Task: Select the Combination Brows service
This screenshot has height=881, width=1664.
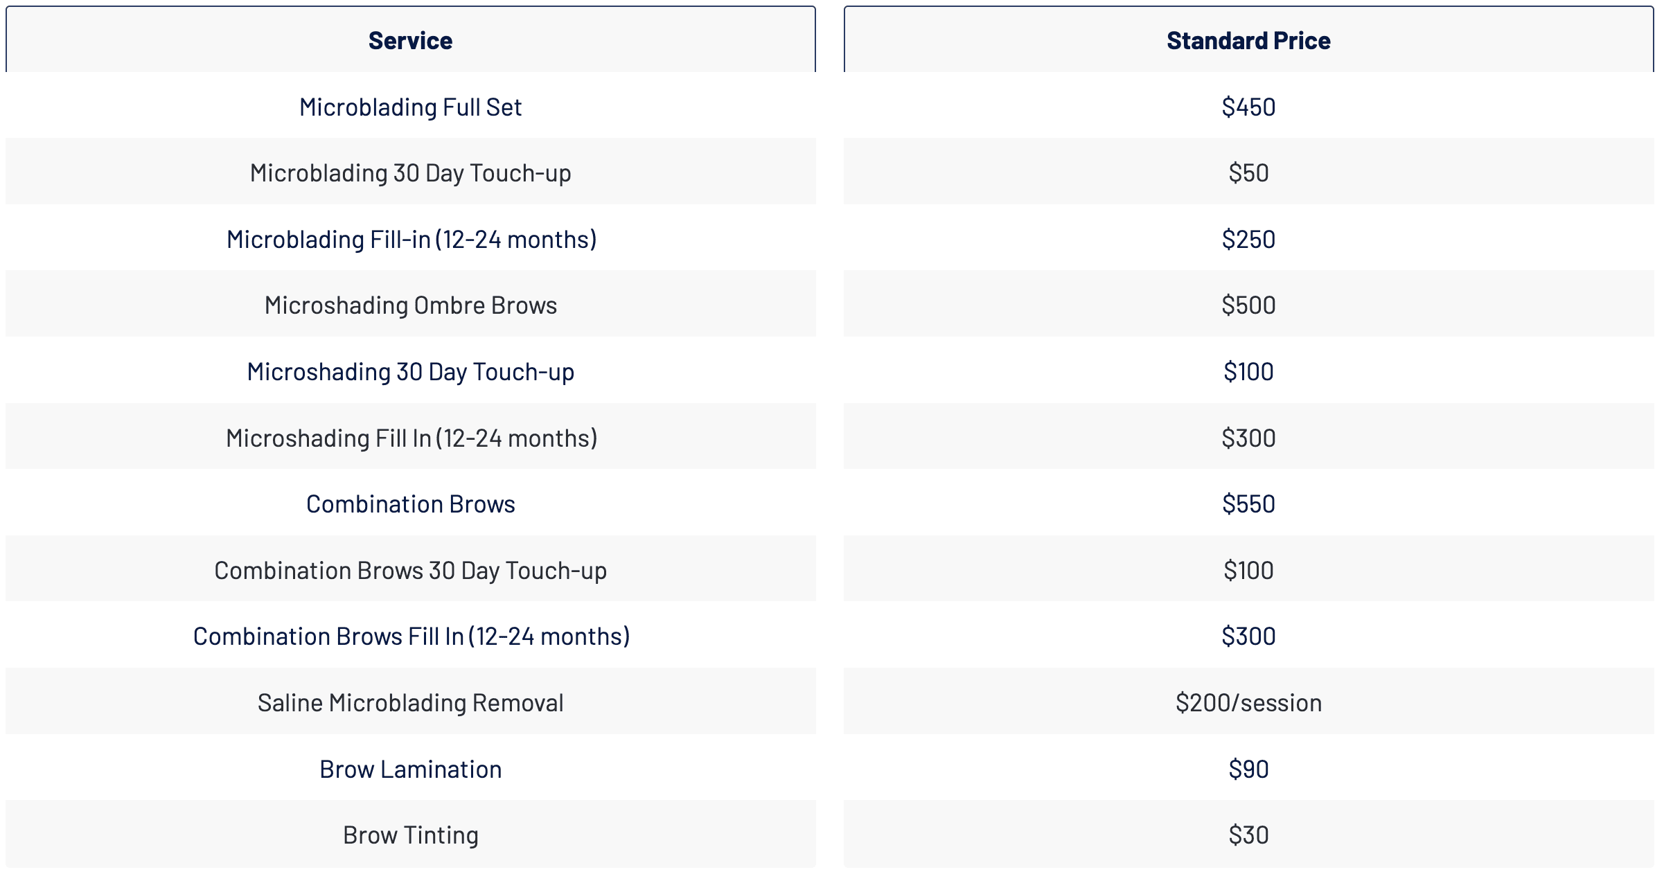Action: click(410, 504)
